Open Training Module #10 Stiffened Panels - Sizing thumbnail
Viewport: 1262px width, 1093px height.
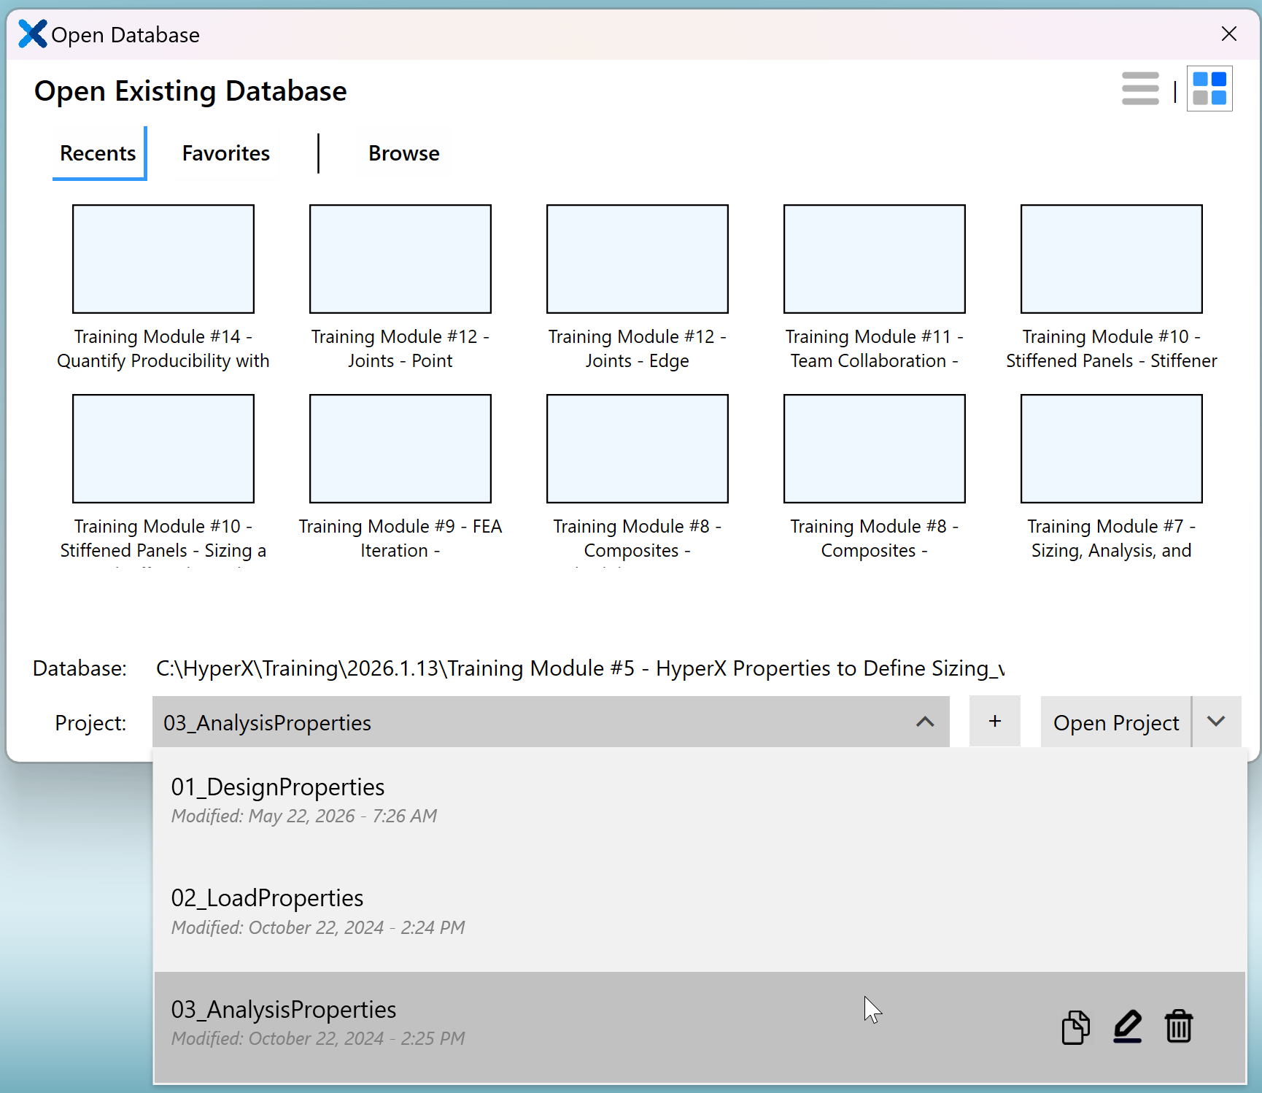[163, 449]
